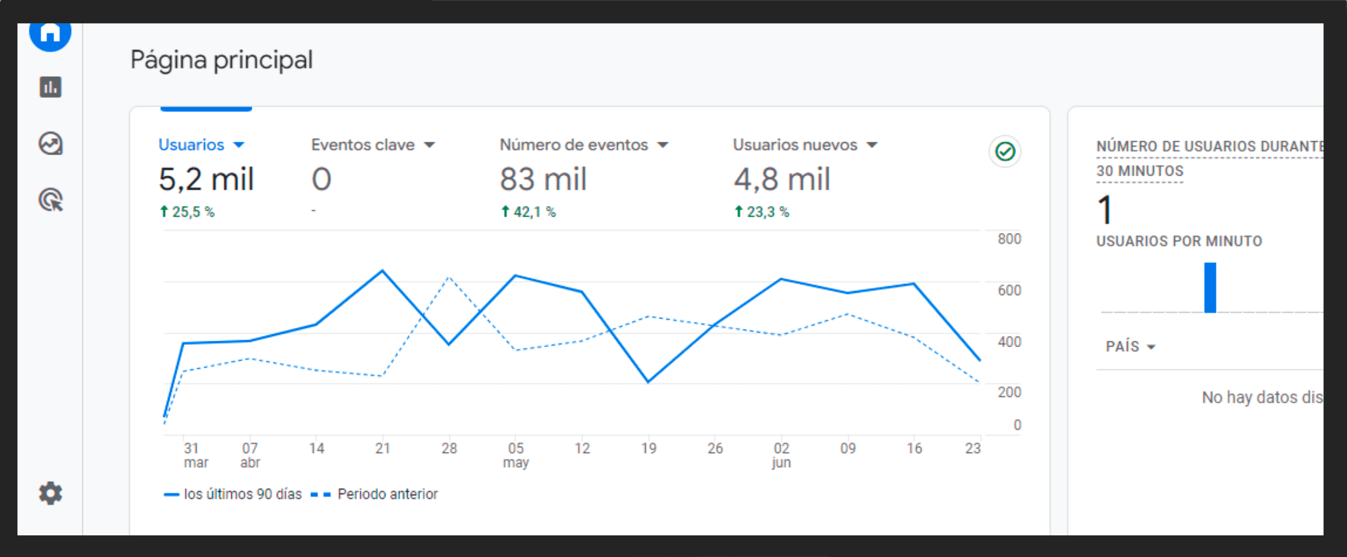1347x557 pixels.
Task: Click the green data quality checkmark icon
Action: (1005, 152)
